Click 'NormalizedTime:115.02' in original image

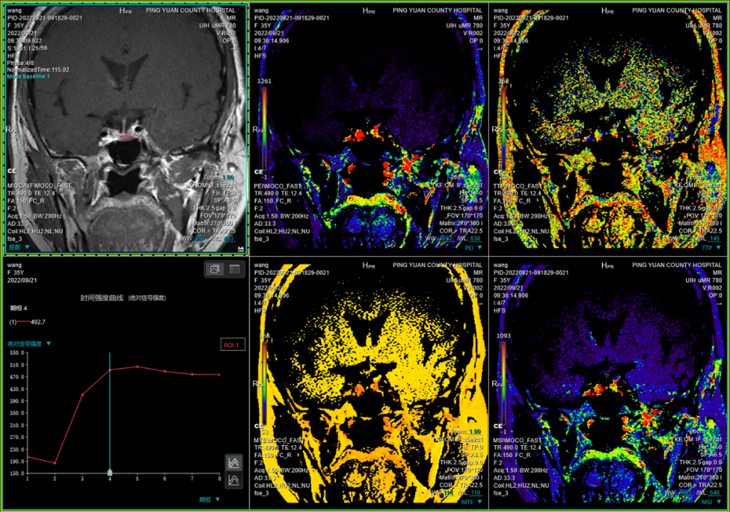(38, 70)
